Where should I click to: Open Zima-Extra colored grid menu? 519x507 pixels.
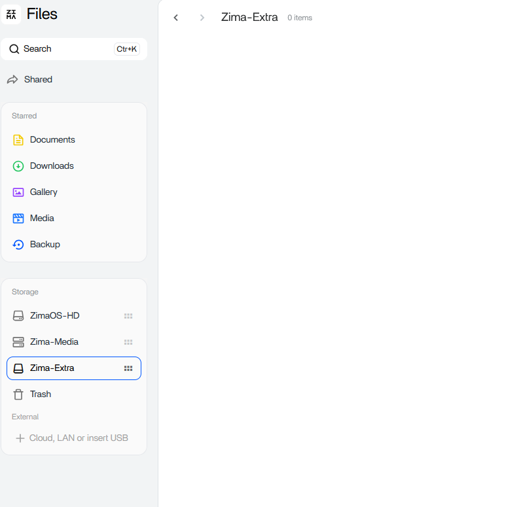pyautogui.click(x=128, y=368)
